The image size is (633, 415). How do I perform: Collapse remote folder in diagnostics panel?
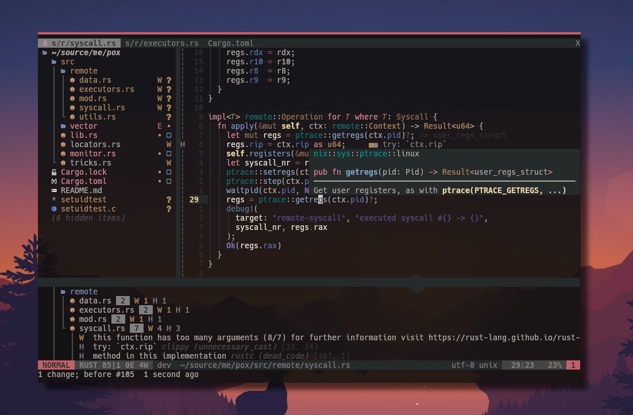pyautogui.click(x=63, y=292)
